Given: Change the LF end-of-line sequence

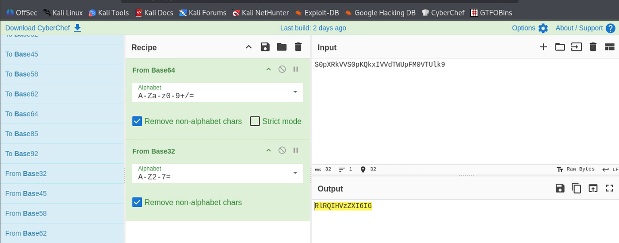Looking at the screenshot, I should (x=610, y=170).
